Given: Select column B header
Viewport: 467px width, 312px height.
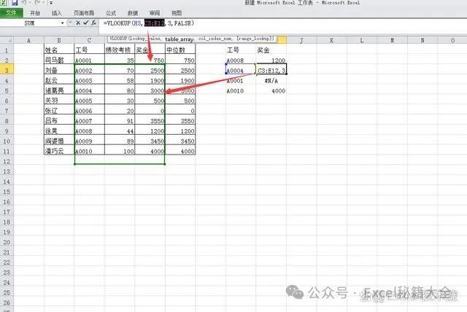Looking at the screenshot, I should tap(59, 40).
